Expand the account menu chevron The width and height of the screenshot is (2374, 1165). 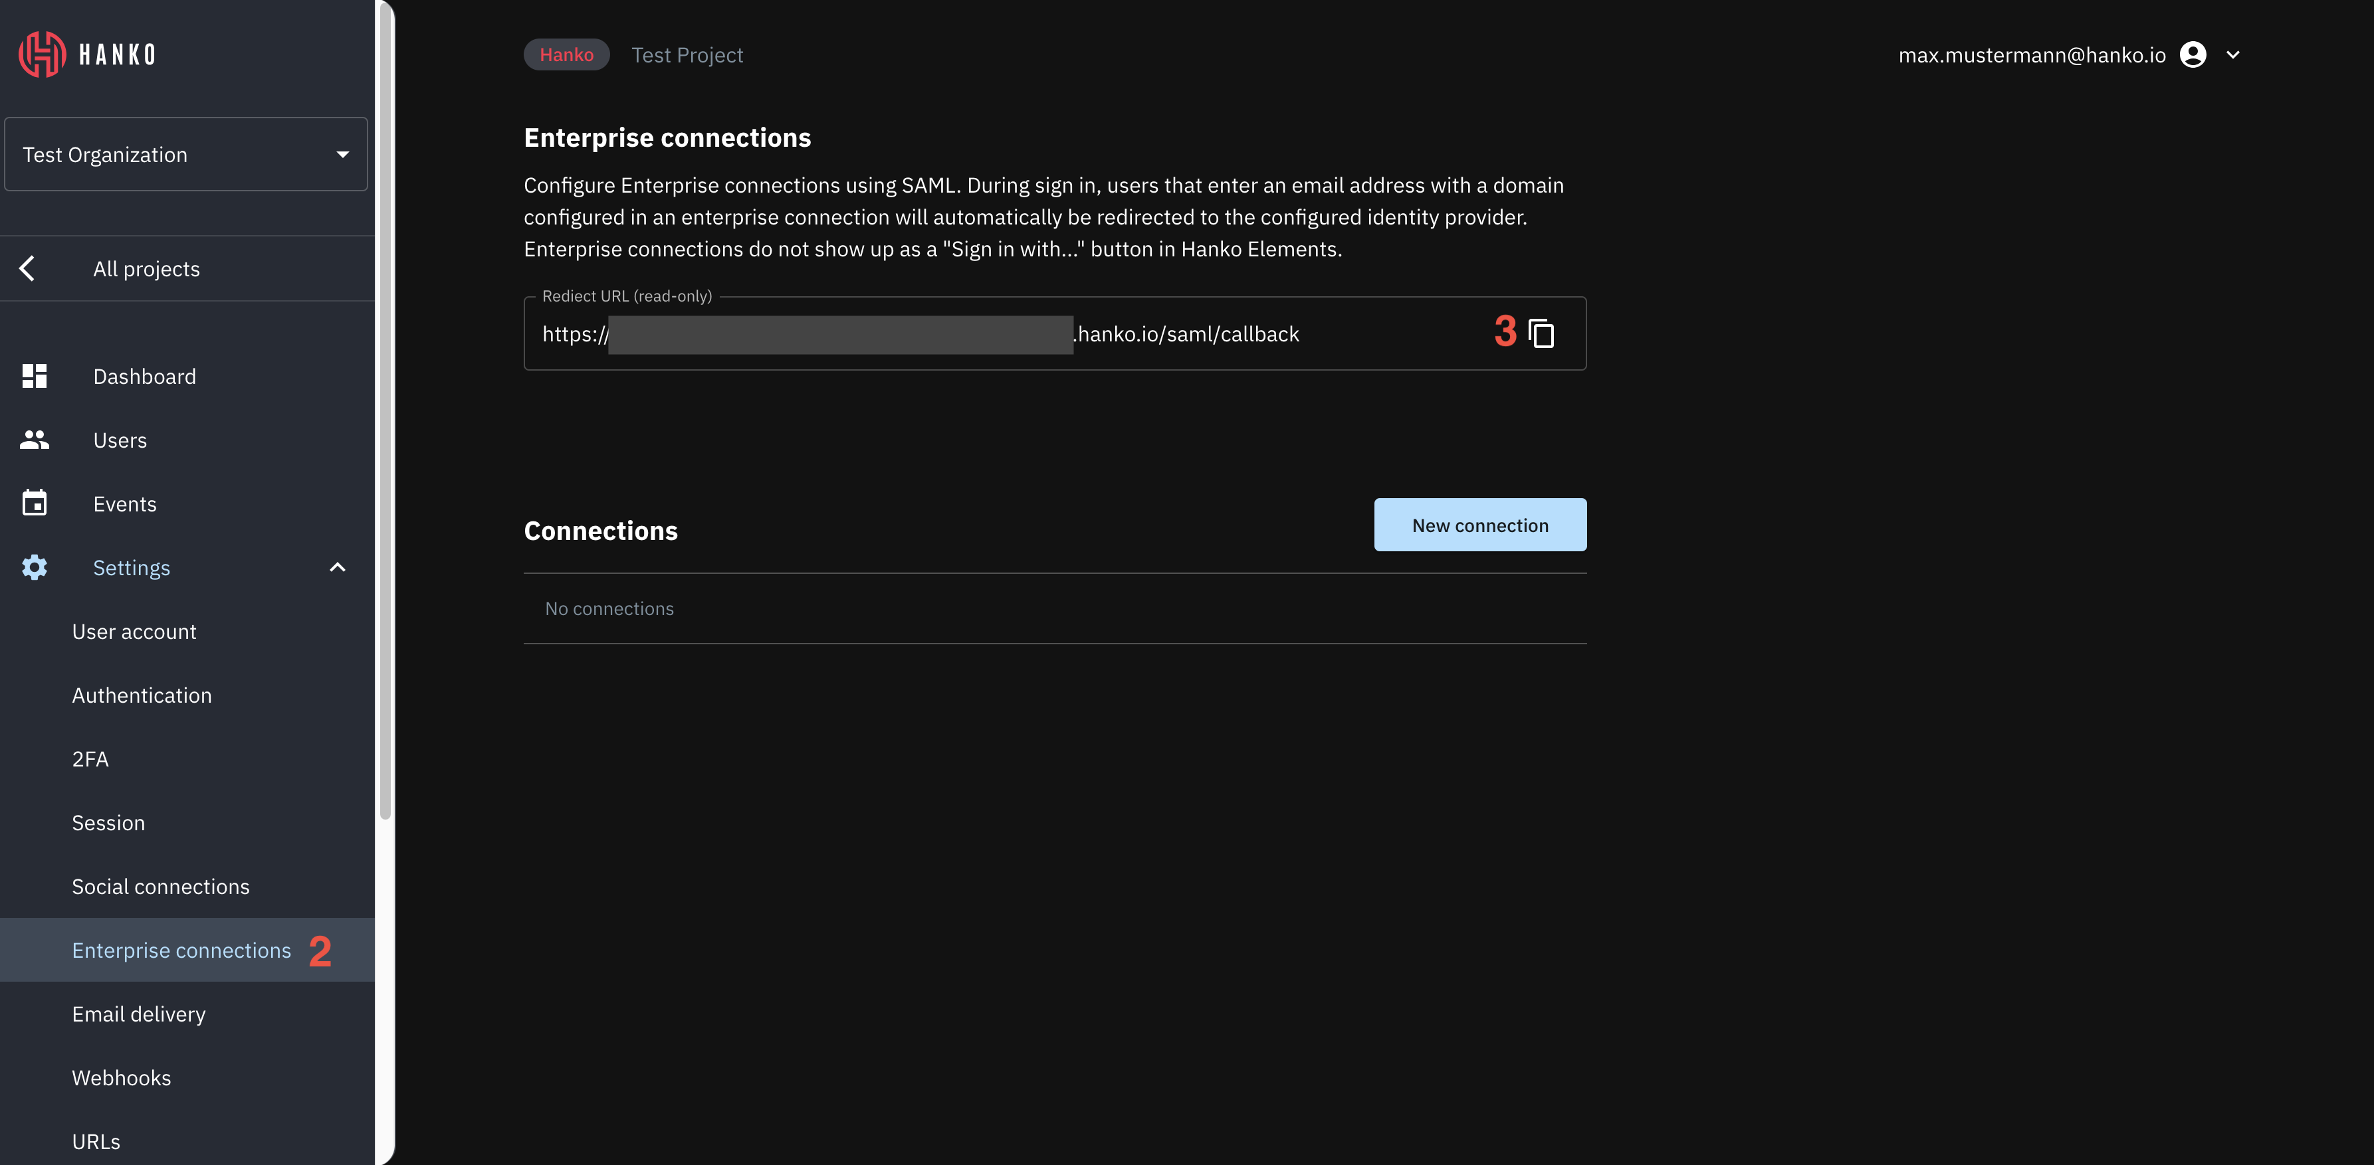click(x=2233, y=55)
